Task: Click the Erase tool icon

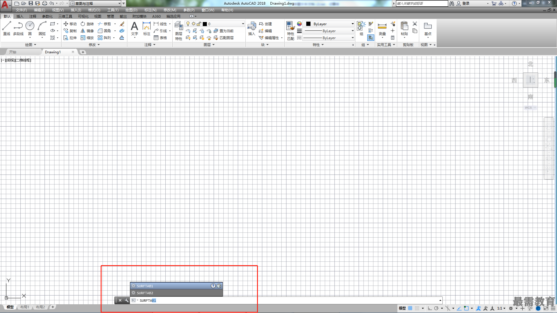Action: click(122, 24)
